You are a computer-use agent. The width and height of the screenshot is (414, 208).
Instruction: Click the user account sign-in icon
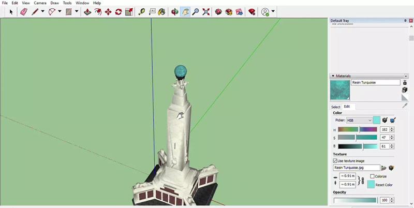[265, 12]
